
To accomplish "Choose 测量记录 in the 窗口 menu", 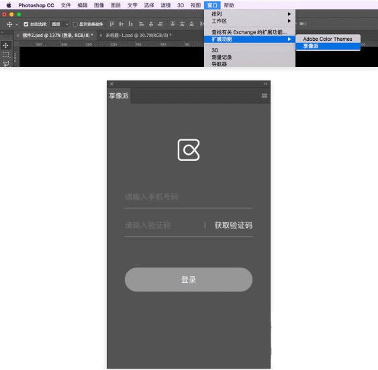I will coord(250,57).
